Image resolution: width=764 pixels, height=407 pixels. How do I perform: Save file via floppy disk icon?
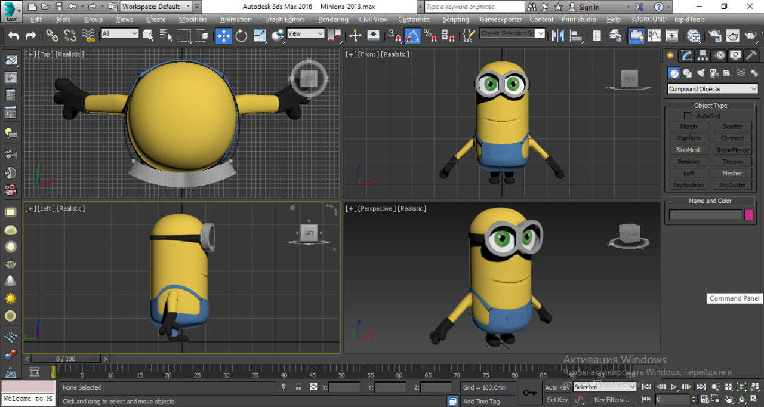pos(58,7)
